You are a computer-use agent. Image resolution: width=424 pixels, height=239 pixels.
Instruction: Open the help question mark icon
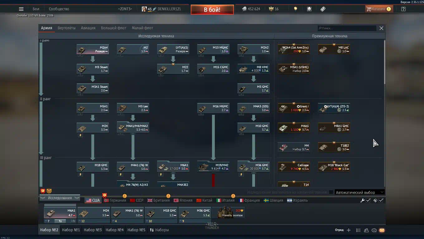pyautogui.click(x=403, y=9)
